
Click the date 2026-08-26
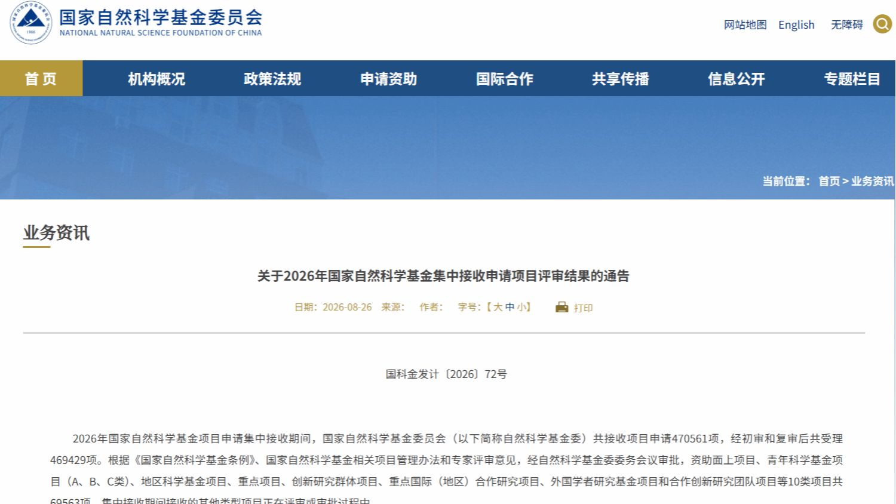(347, 307)
